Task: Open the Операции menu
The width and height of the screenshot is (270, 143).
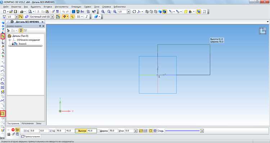Action: (76, 7)
